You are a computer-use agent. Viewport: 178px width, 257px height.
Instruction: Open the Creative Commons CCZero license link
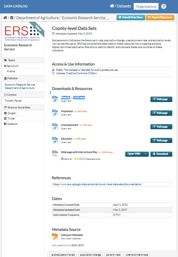click(x=81, y=73)
